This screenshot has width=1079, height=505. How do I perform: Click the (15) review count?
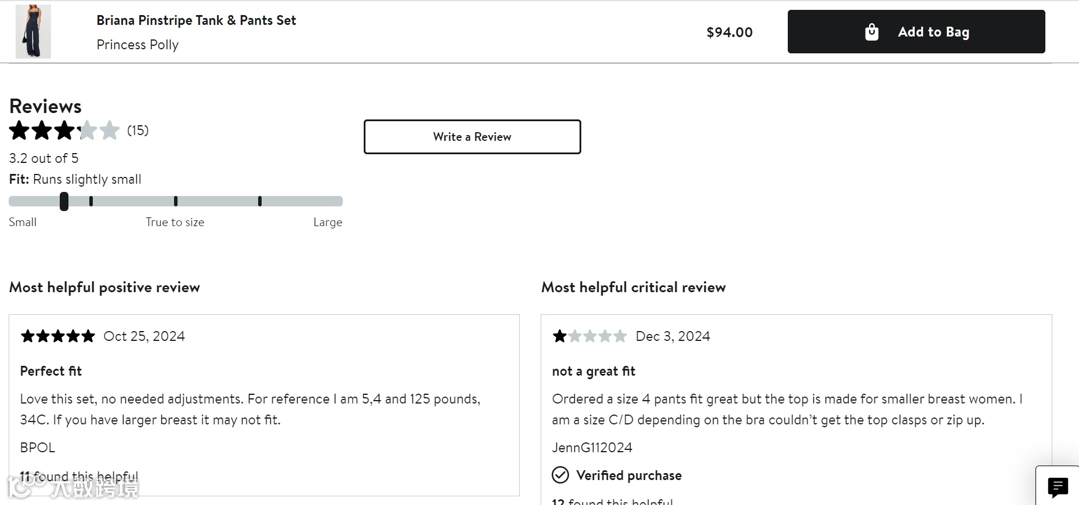[x=138, y=130]
